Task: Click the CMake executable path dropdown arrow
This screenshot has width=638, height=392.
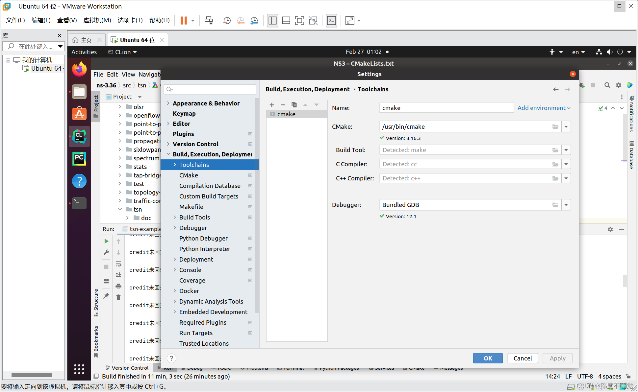Action: [566, 127]
